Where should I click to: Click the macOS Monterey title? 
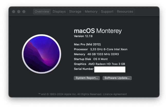(x=98, y=31)
